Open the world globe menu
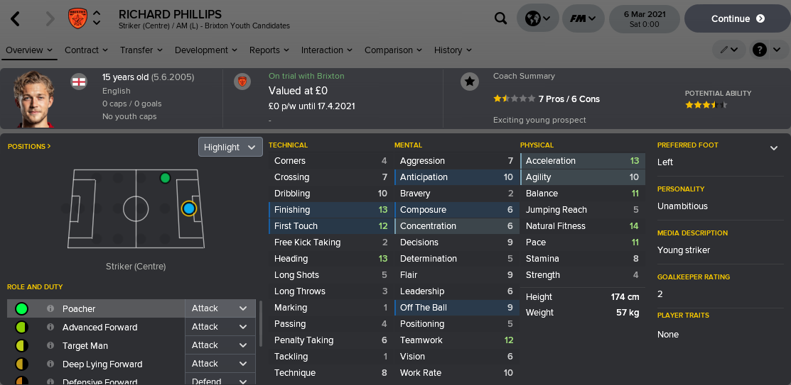The image size is (791, 385). click(537, 18)
